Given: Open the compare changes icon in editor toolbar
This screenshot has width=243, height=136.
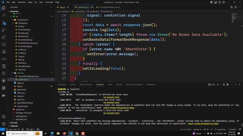Looking at the screenshot, I should tap(232, 7).
